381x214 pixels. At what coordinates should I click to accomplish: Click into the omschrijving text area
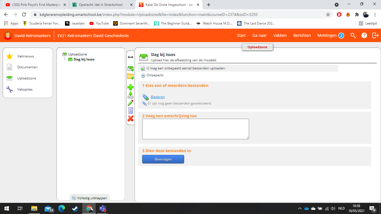pyautogui.click(x=195, y=129)
